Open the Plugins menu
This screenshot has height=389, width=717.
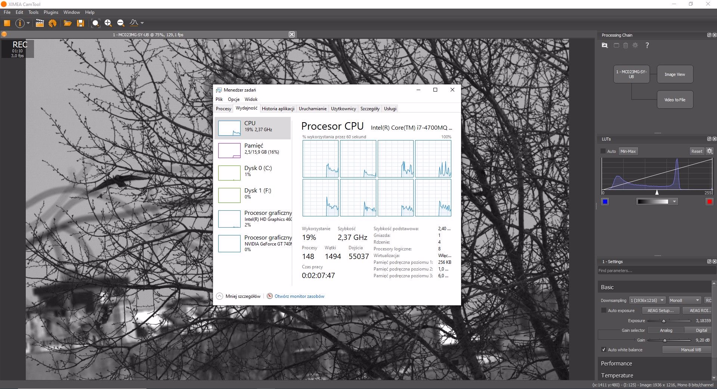pyautogui.click(x=51, y=12)
